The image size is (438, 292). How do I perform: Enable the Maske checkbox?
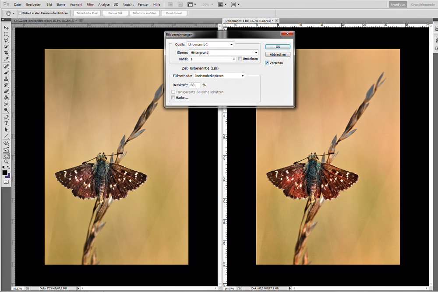tap(173, 98)
